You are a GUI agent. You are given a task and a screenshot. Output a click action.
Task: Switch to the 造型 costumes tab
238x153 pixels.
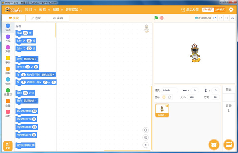coord(36,18)
